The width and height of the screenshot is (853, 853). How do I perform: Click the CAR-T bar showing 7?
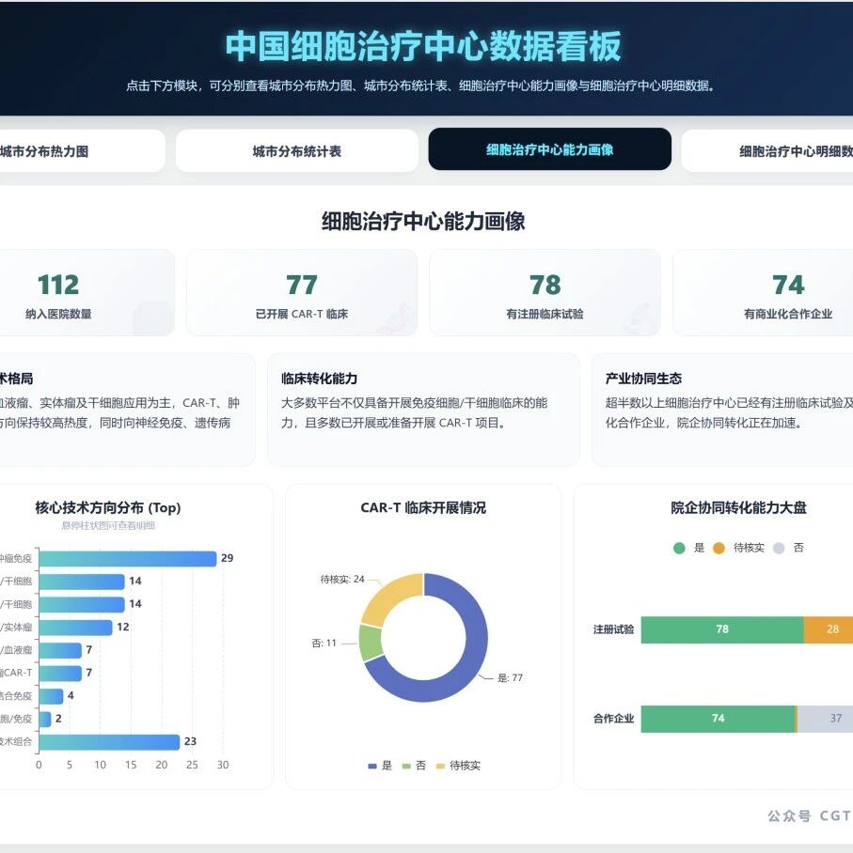point(60,673)
